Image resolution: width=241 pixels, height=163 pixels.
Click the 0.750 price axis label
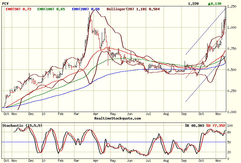tap(232, 49)
